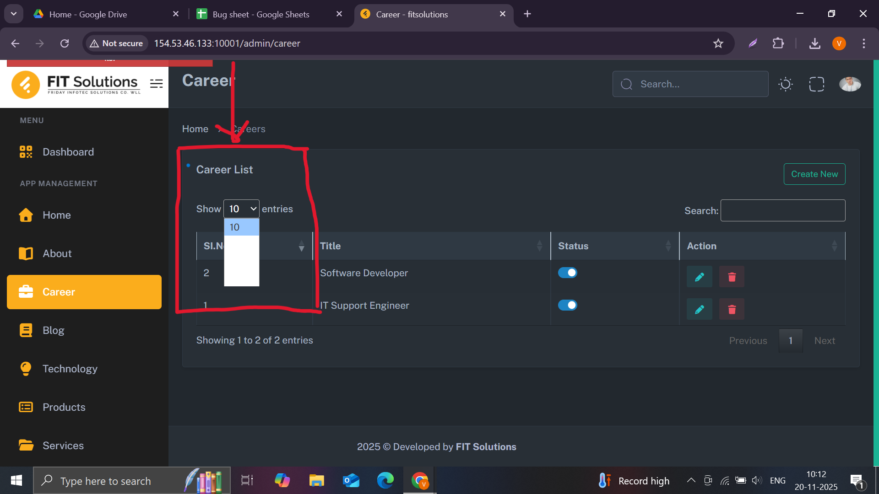Screen dimensions: 879x494
Task: Delete the IT Support Engineer row
Action: tap(732, 309)
